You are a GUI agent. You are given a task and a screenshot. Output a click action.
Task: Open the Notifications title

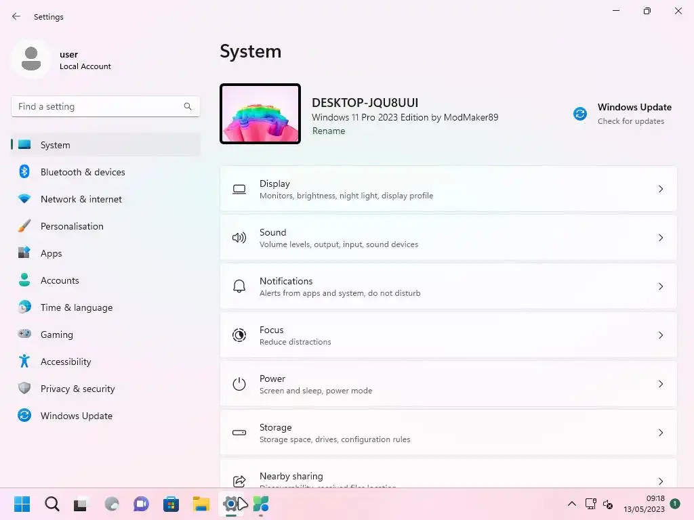tap(286, 281)
